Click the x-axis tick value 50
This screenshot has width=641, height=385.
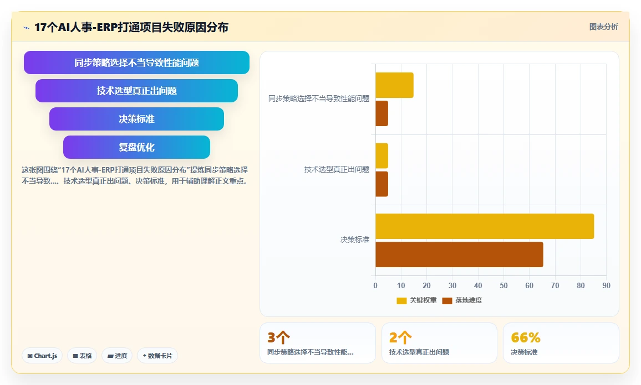[x=503, y=285]
